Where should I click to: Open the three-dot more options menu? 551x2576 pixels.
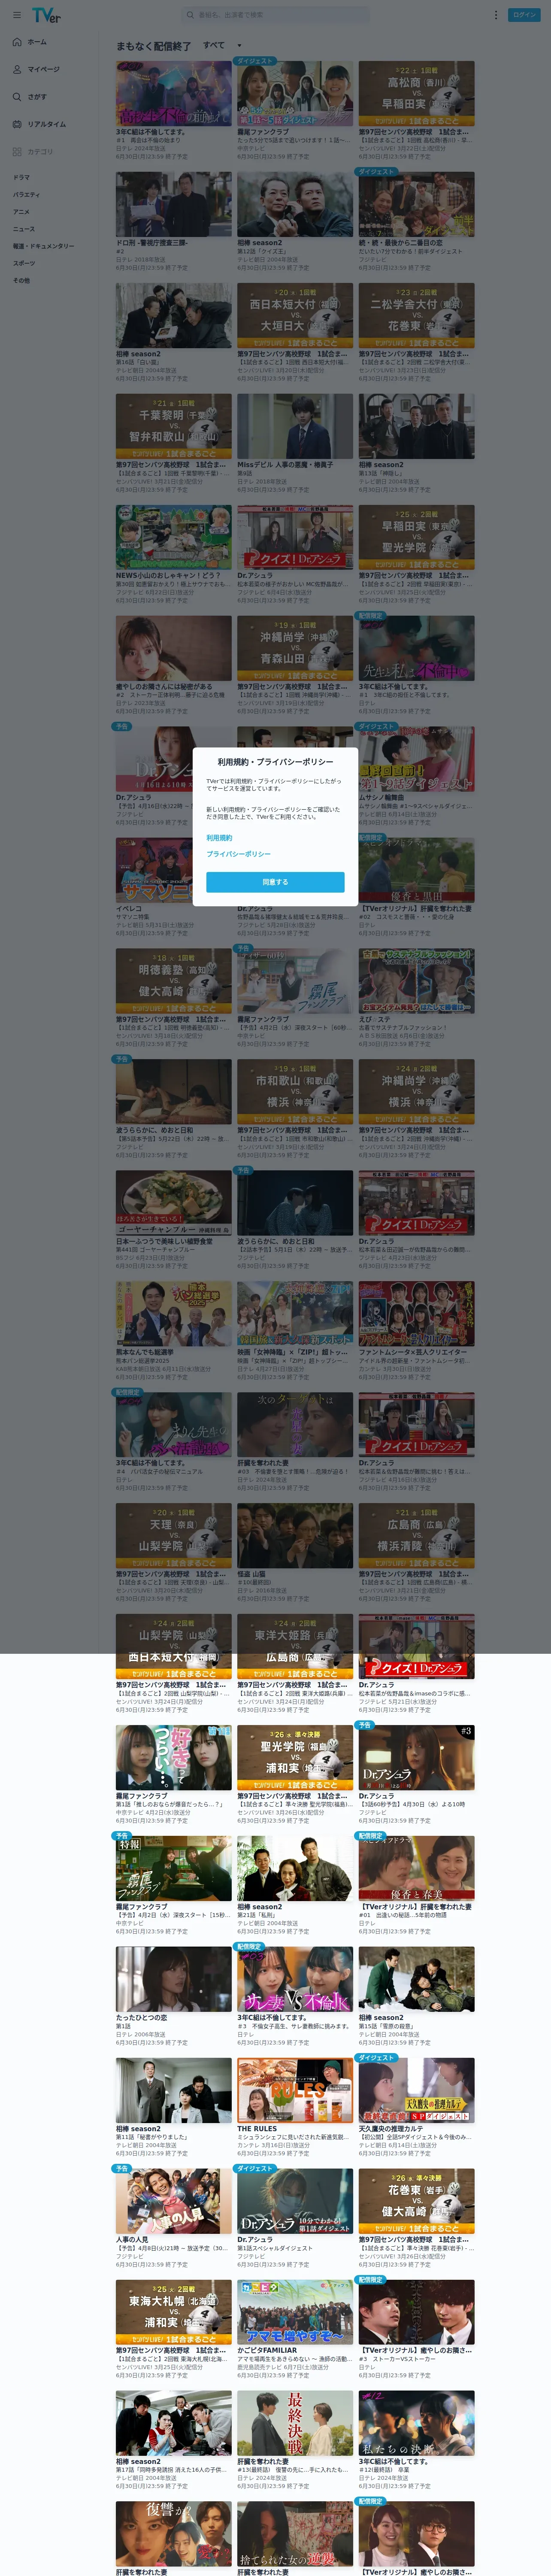(495, 15)
